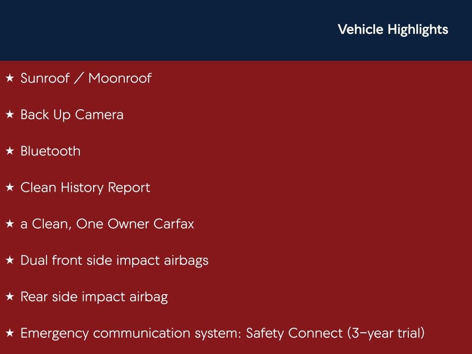
Task: Click the (3-year trial) text
Action: [x=386, y=333]
